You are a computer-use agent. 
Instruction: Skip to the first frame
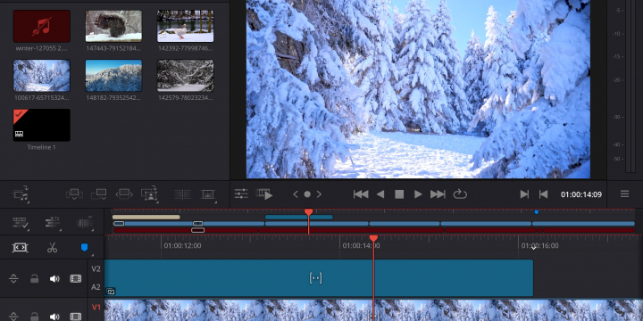(x=361, y=194)
